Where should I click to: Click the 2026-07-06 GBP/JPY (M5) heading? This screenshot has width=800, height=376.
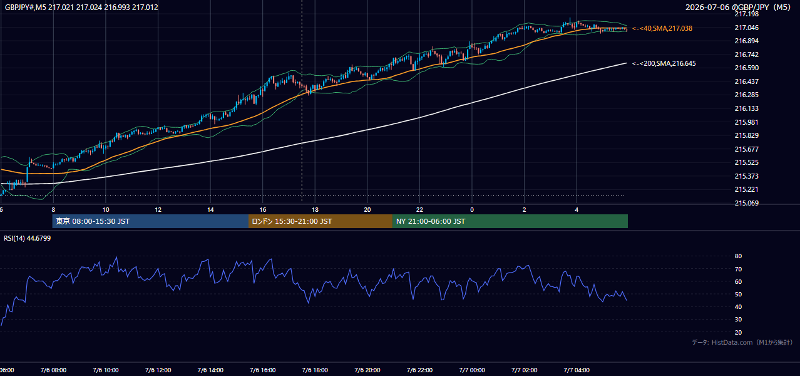click(x=739, y=8)
